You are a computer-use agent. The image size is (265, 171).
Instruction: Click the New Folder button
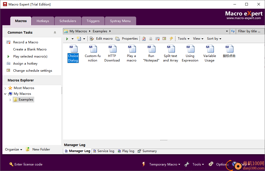coord(38,149)
